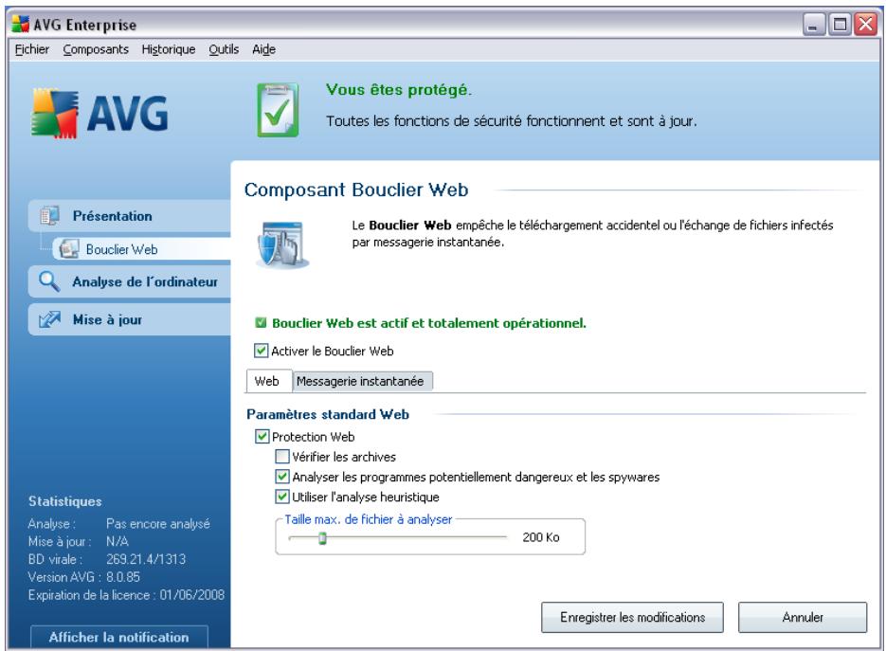
Task: Click the Statistiques heading in the sidebar
Action: click(x=65, y=501)
